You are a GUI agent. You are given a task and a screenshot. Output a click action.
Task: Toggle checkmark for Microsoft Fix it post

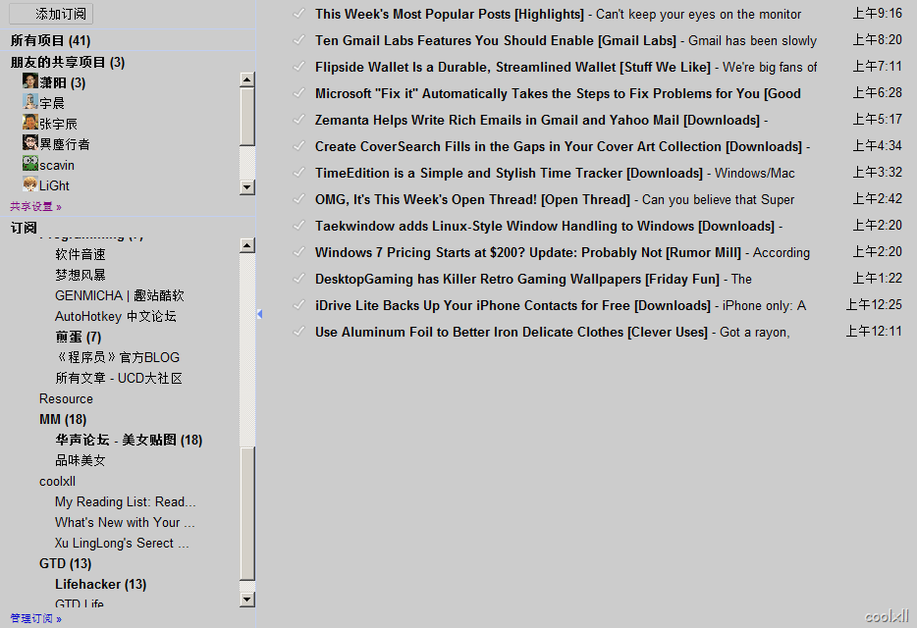(x=298, y=92)
